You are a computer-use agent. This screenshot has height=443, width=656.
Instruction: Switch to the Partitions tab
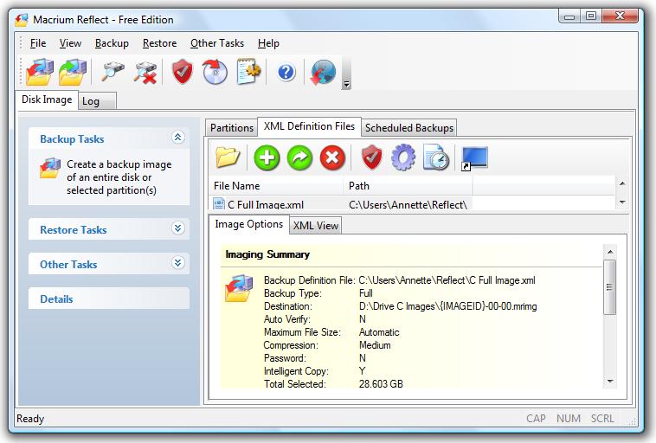tap(232, 127)
